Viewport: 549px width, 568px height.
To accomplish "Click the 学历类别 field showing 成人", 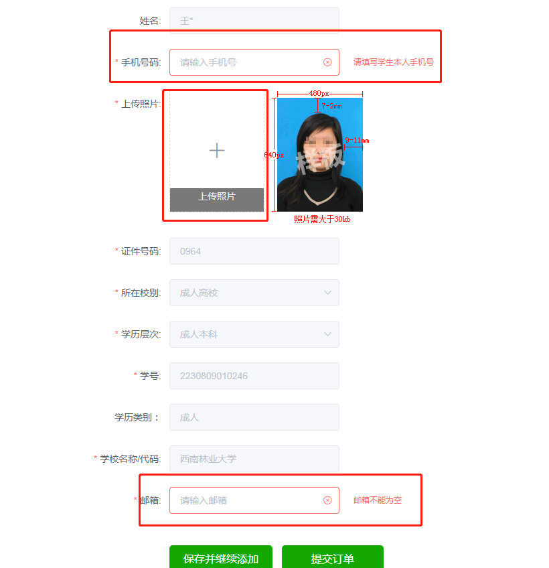I will pos(254,417).
